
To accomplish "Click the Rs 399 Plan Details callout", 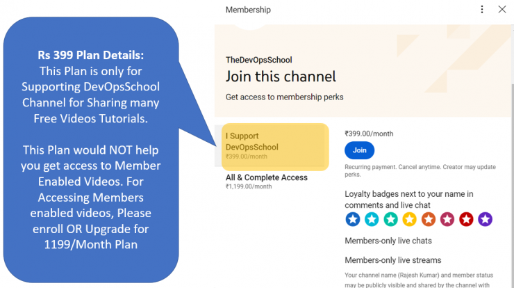I will [91, 150].
